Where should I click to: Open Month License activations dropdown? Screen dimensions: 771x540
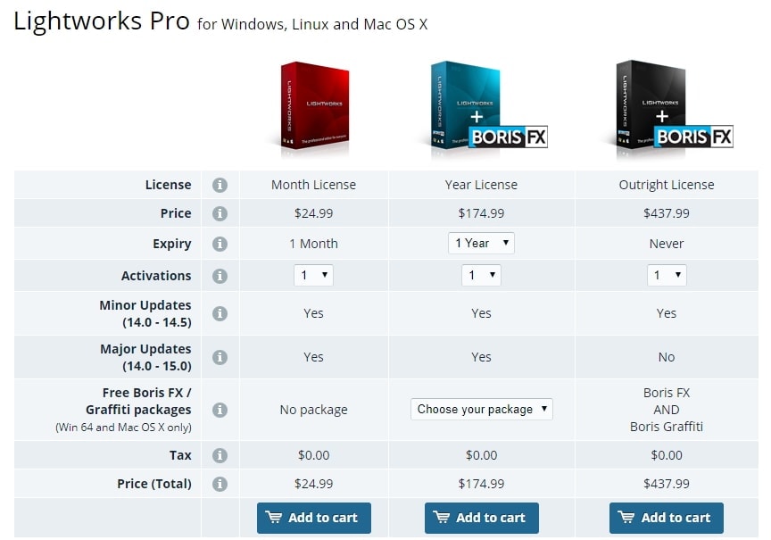pos(314,275)
